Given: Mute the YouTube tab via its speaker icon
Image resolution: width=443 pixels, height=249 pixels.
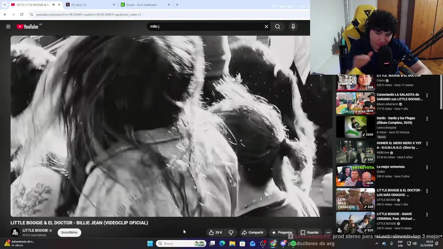Looking at the screenshot, I should click(x=53, y=5).
